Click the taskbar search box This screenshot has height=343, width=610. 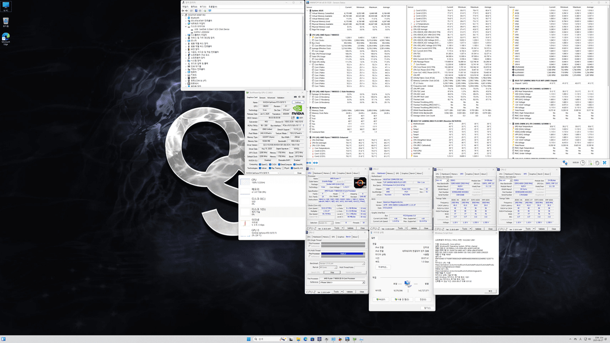(270, 339)
